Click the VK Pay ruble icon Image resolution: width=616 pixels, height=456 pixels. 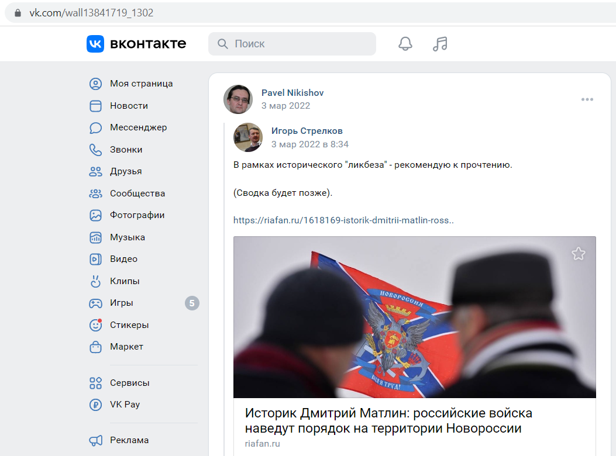coord(95,405)
